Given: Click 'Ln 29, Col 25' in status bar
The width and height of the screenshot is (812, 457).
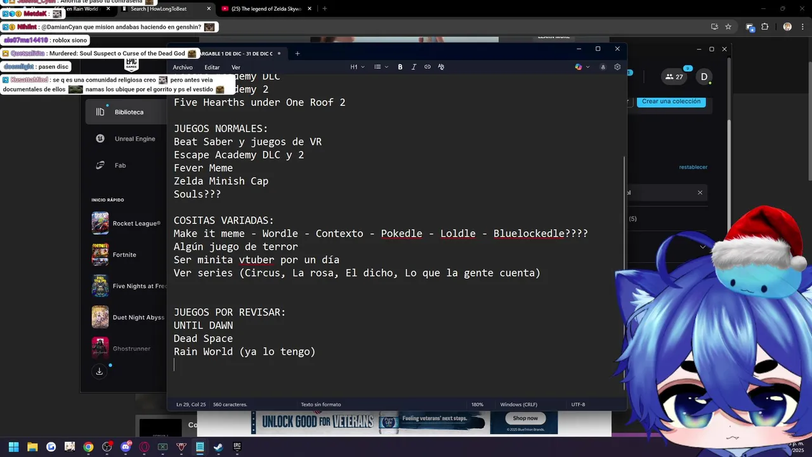Looking at the screenshot, I should (192, 404).
